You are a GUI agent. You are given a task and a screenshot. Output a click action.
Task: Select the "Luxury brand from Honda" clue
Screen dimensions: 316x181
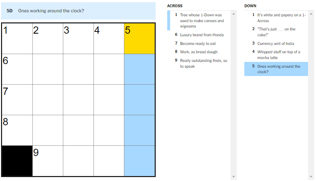point(202,35)
